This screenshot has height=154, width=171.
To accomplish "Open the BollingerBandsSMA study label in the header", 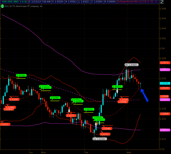I will [x=138, y=2].
